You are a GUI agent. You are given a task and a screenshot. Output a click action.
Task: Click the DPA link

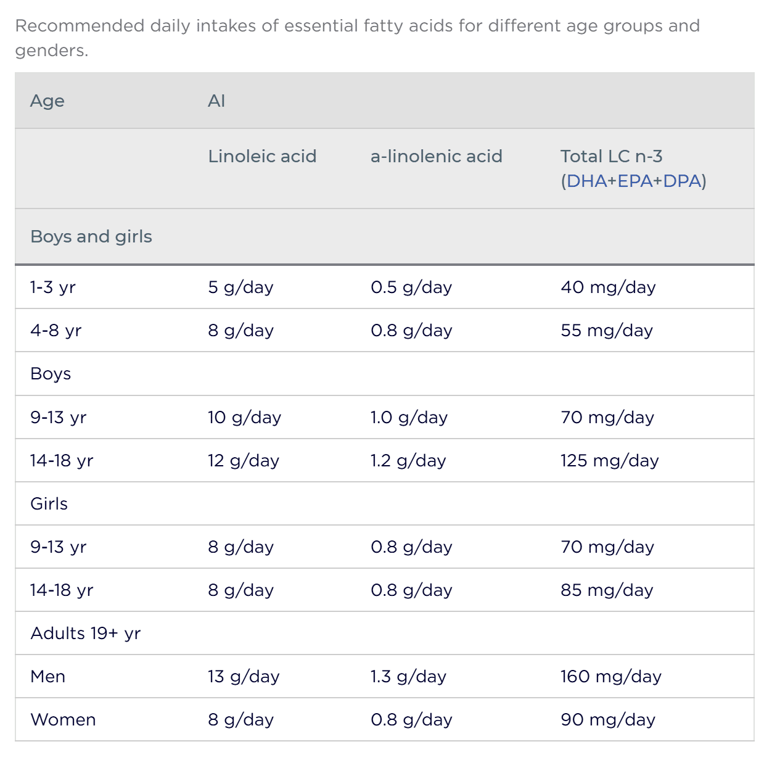click(x=682, y=181)
